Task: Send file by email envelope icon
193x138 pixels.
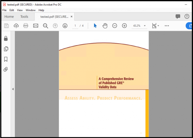Action: [x=36, y=26]
